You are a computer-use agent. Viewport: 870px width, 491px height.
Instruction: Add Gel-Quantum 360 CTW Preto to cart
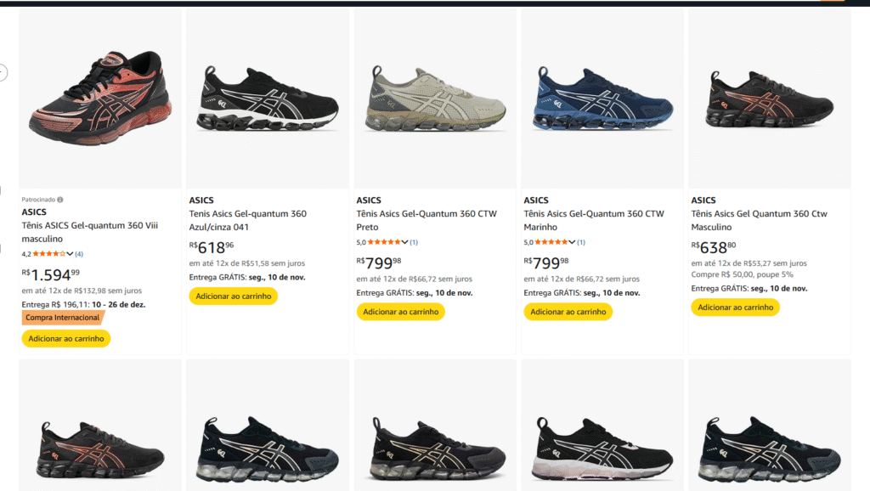[401, 312]
